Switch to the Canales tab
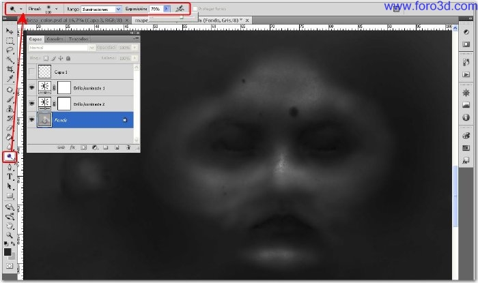 click(55, 39)
